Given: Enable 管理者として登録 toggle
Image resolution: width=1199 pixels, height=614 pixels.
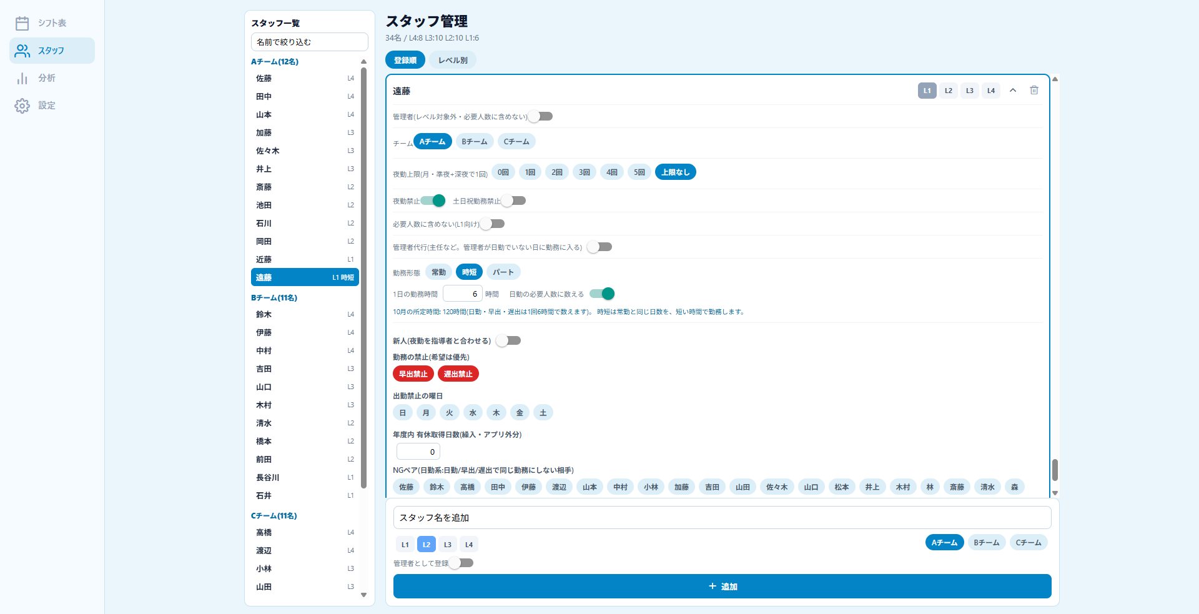Looking at the screenshot, I should (461, 563).
